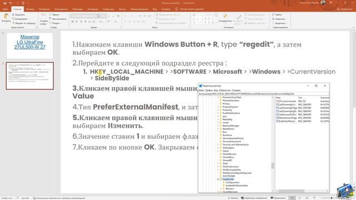Viewport: 356px width, 200px height.
Task: Open the font size combo box
Action: pyautogui.click(x=102, y=16)
